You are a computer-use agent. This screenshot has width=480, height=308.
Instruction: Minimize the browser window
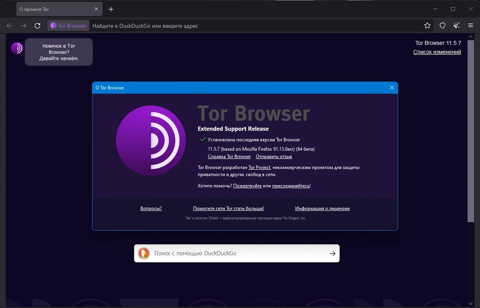[435, 9]
